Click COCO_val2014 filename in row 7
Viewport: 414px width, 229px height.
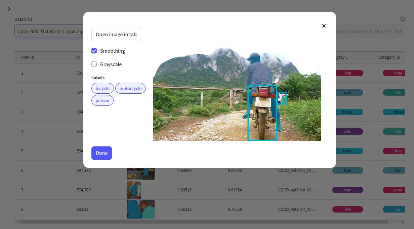pos(297,190)
